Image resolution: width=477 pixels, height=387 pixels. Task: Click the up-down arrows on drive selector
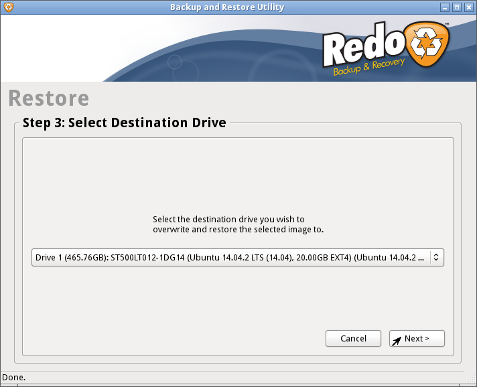[x=435, y=257]
